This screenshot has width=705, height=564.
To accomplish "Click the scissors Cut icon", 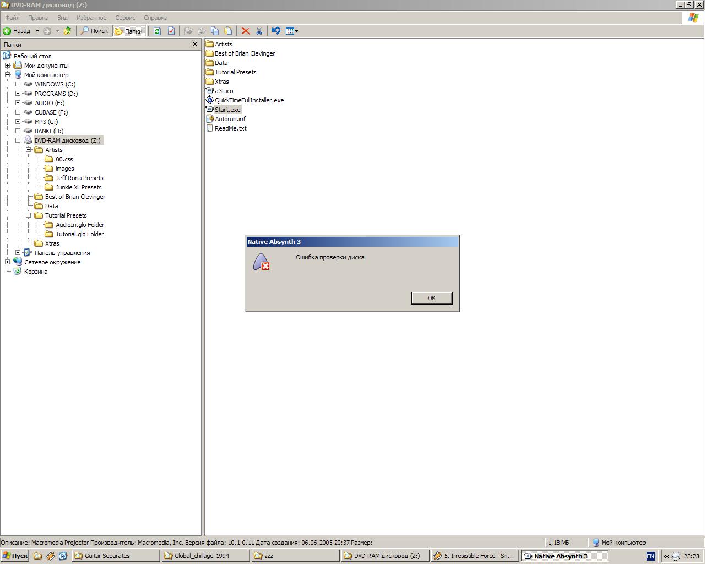I will coord(259,31).
